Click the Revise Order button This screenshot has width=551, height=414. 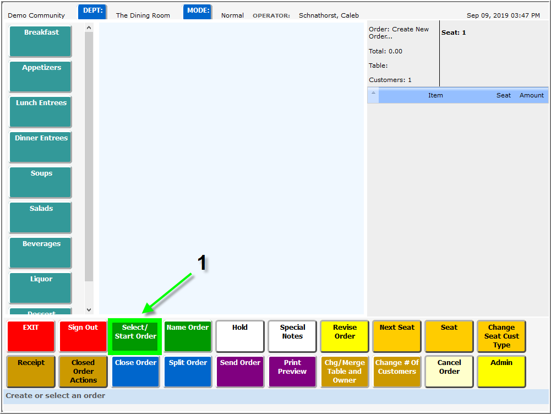pyautogui.click(x=345, y=336)
